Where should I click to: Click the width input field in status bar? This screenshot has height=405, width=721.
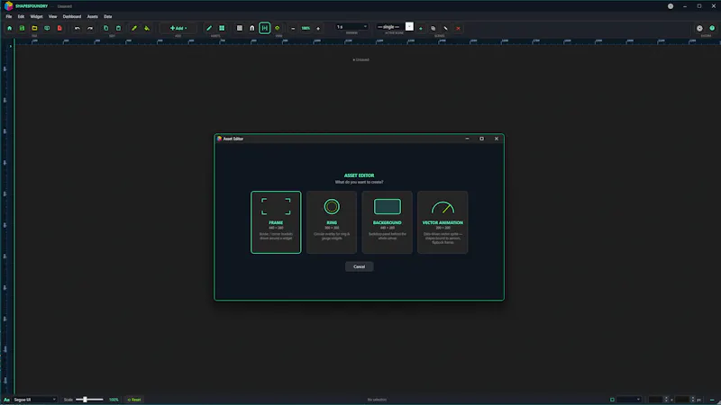(658, 400)
